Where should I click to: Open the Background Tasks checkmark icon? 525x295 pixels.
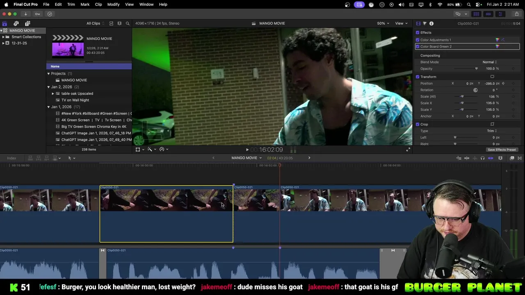tap(50, 14)
